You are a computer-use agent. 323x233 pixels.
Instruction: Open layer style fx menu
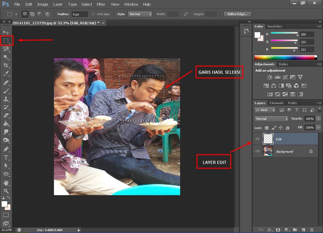[x=270, y=230]
